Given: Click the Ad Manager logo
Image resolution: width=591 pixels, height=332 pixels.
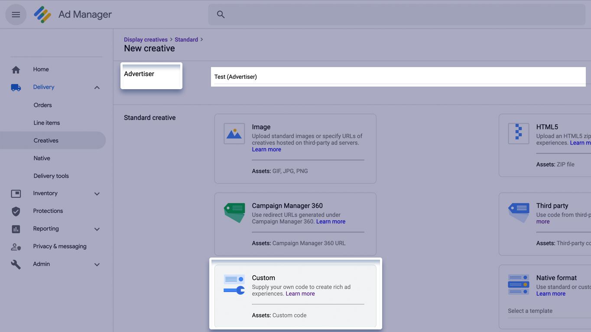Looking at the screenshot, I should tap(42, 15).
